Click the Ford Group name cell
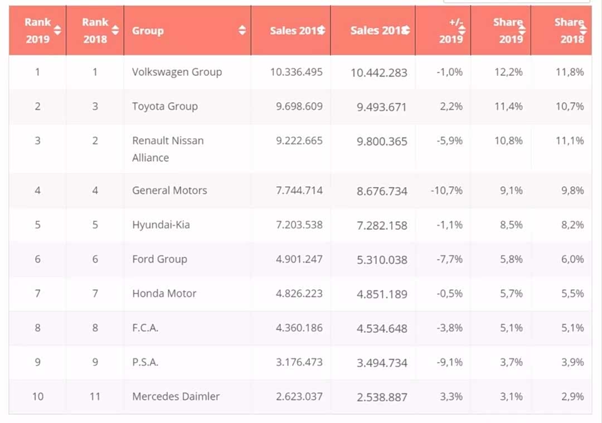The width and height of the screenshot is (602, 423). pyautogui.click(x=159, y=259)
